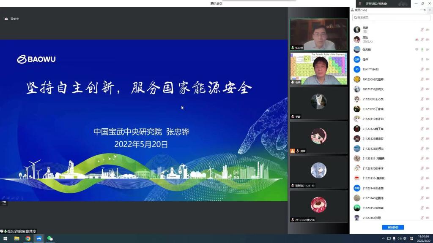Expand the hidden system tray icons chevron
The width and height of the screenshot is (433, 243).
(x=384, y=238)
